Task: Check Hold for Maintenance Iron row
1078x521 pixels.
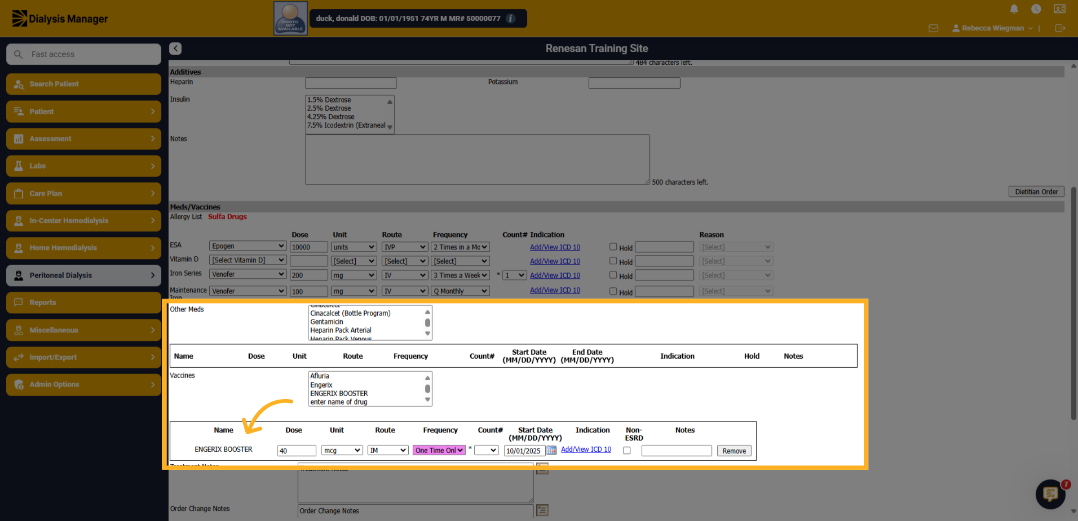Action: click(x=613, y=291)
